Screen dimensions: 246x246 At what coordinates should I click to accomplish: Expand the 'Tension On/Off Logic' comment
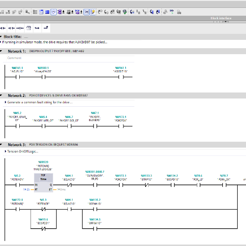[x=5, y=151]
